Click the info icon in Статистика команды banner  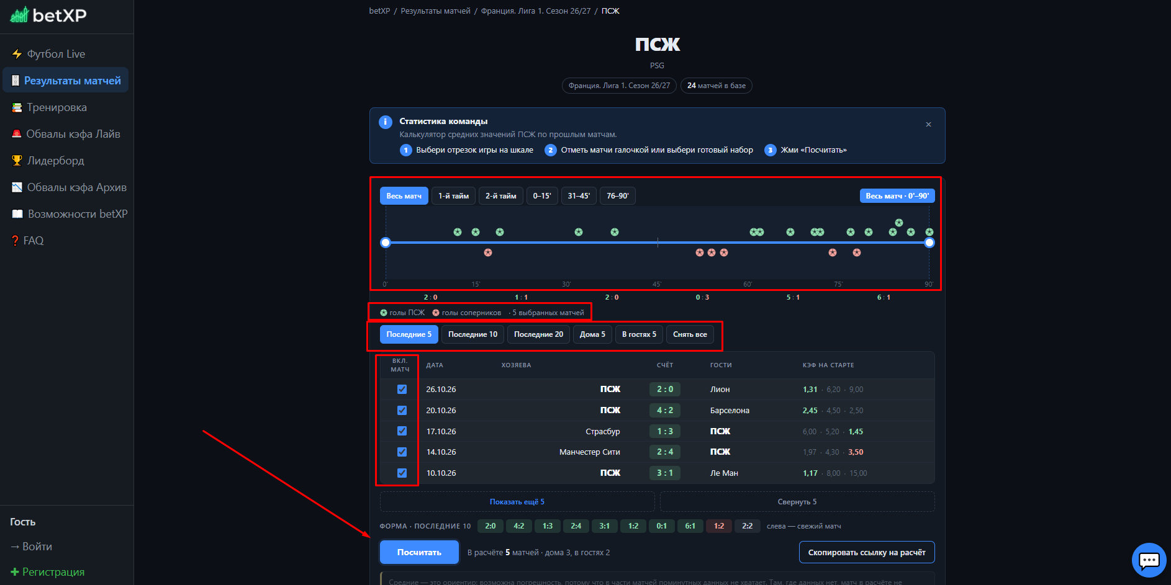pos(386,122)
